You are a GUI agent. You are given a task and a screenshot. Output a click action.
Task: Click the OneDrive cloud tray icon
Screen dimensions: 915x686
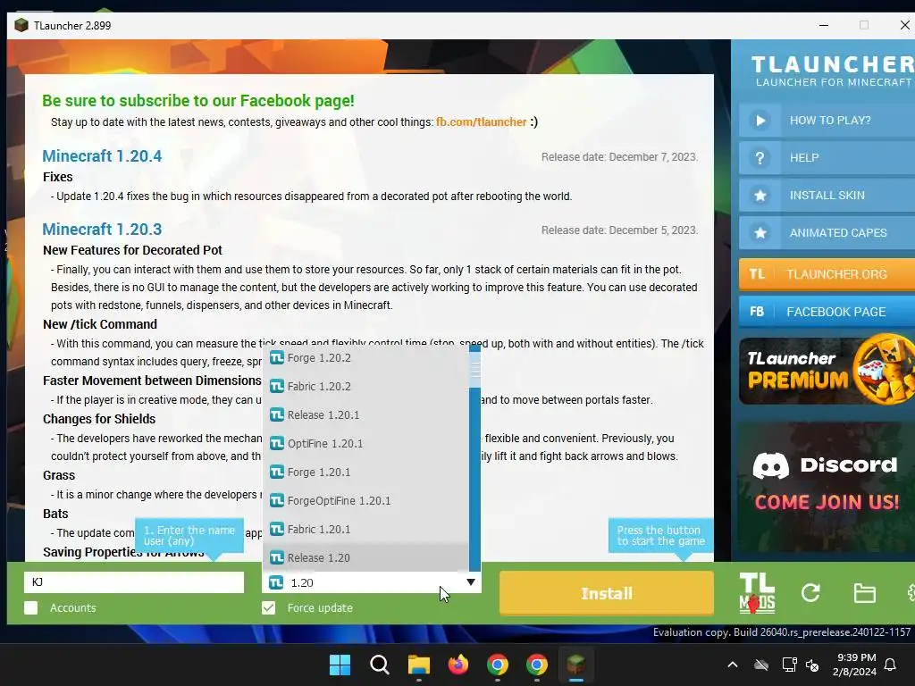click(761, 665)
